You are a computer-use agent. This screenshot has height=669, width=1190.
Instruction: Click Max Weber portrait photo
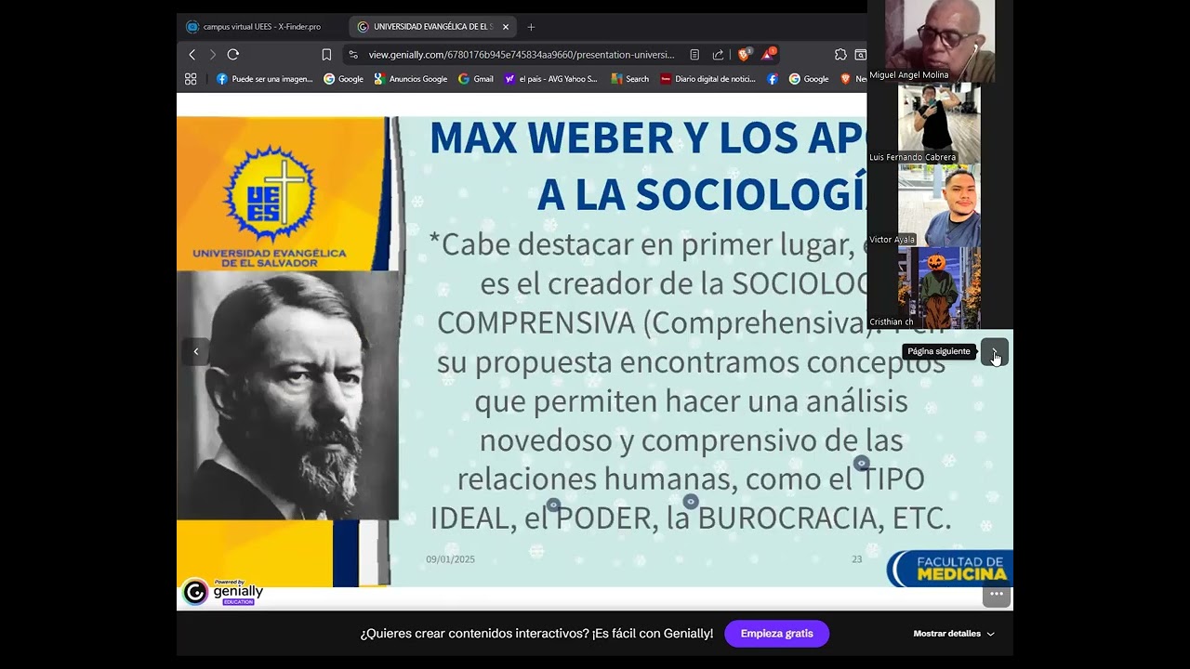tap(288, 395)
